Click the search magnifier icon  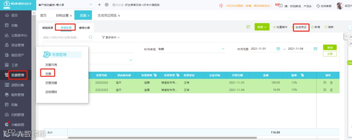point(90,37)
